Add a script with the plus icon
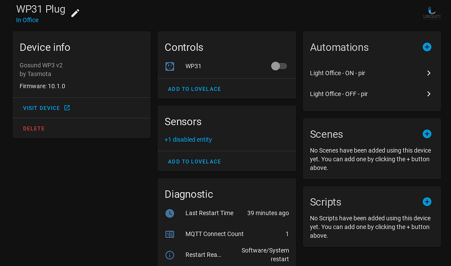Screen dimensions: 451x266 426,201
